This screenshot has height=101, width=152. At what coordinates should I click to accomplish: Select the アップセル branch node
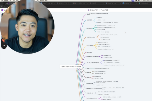point(89,29)
